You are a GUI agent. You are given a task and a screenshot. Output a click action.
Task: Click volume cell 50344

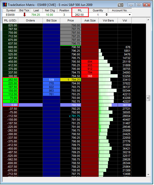125,91
